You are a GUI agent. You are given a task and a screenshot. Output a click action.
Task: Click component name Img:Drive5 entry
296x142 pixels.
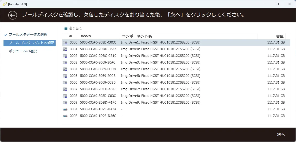(161, 76)
